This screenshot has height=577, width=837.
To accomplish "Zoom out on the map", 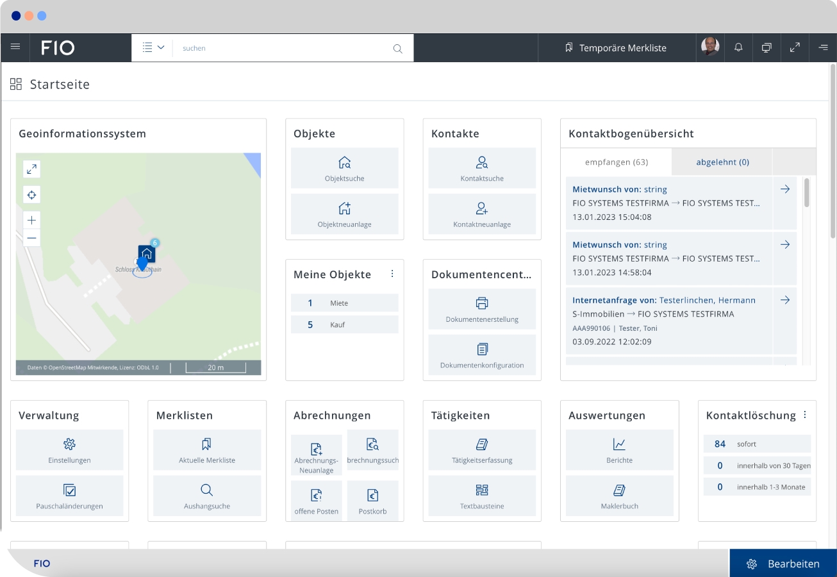I will click(31, 238).
